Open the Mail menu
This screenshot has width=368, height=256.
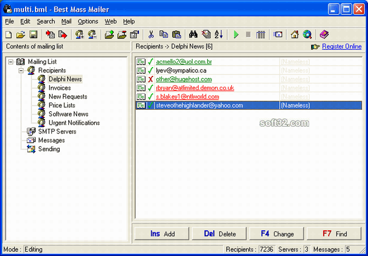tap(67, 22)
